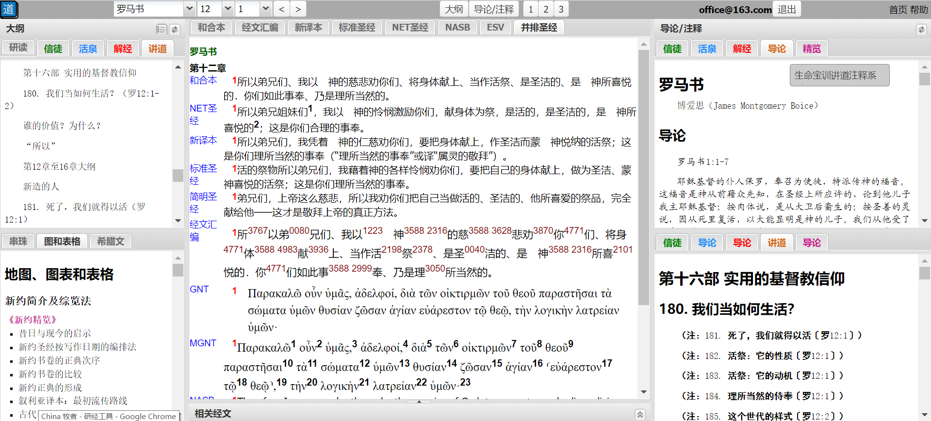Expand the 相关经文 panel with double-chevron icon
The height and width of the screenshot is (421, 931).
coord(640,414)
